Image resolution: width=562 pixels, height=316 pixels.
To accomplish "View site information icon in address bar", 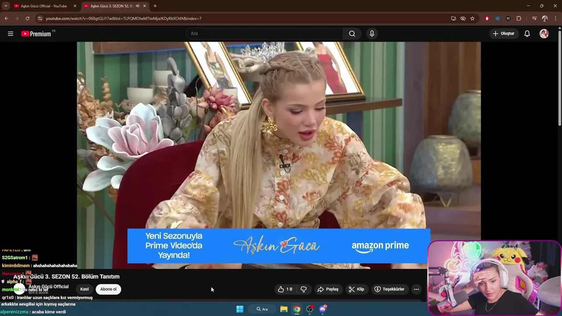I will click(40, 18).
